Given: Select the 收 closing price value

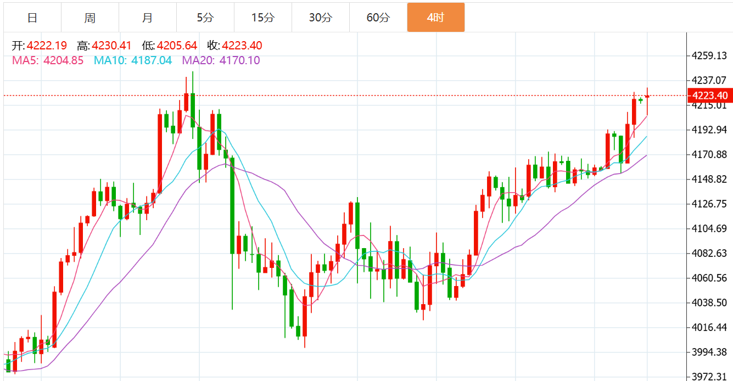Looking at the screenshot, I should [x=242, y=46].
